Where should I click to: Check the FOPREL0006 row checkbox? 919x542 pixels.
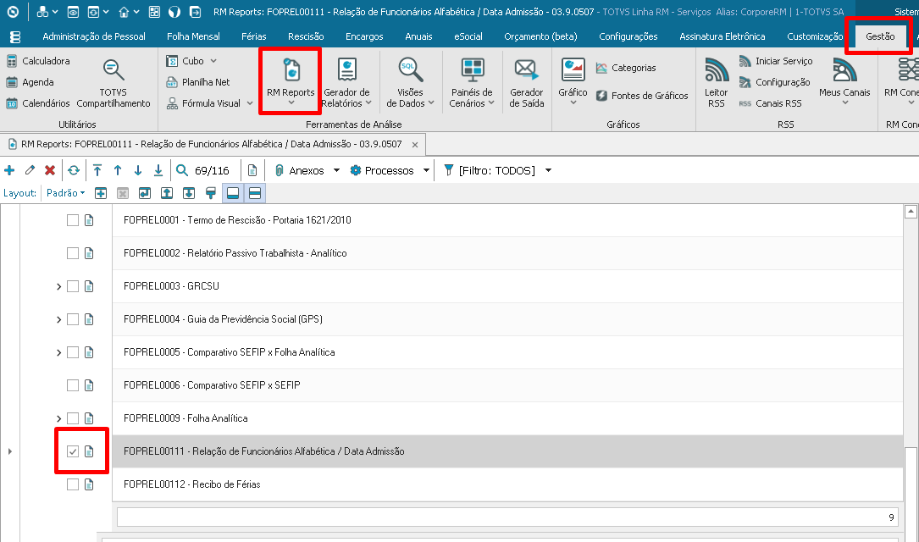tap(73, 385)
